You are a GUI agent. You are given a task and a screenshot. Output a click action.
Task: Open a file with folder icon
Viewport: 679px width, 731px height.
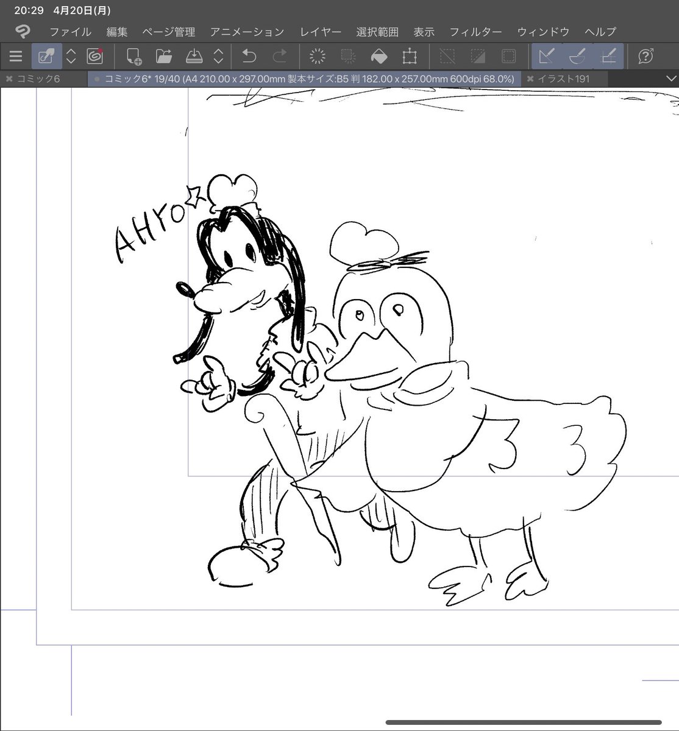163,57
